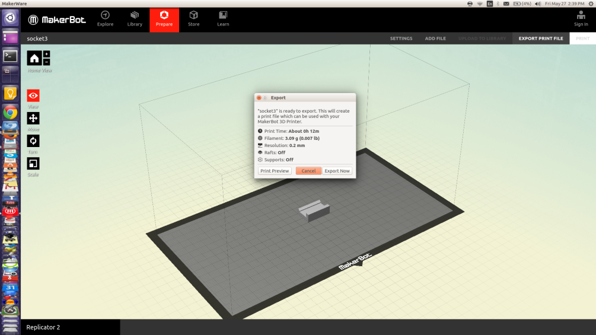The width and height of the screenshot is (596, 335).
Task: Open SETTINGS in the toolbar
Action: tap(401, 39)
